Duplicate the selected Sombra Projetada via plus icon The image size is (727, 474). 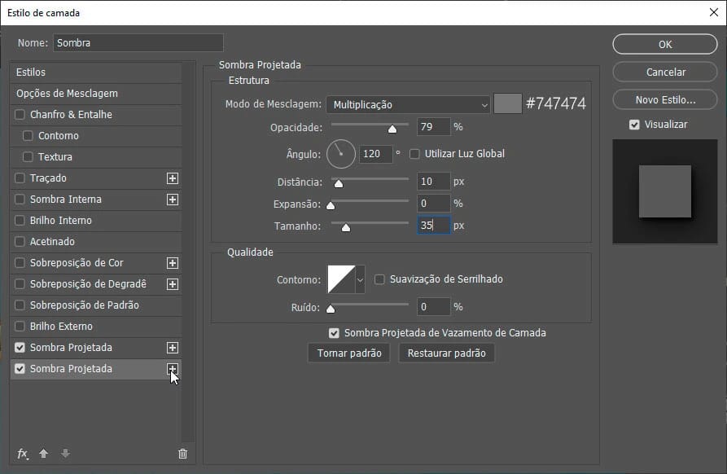tap(173, 368)
